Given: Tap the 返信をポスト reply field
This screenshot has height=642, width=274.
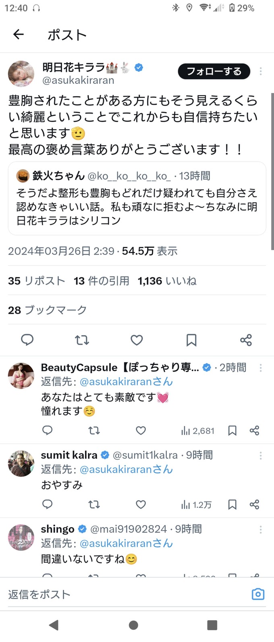Looking at the screenshot, I should [121, 594].
